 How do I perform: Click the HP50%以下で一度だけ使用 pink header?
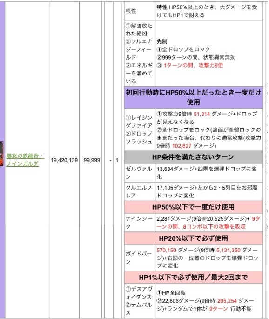[x=193, y=207]
